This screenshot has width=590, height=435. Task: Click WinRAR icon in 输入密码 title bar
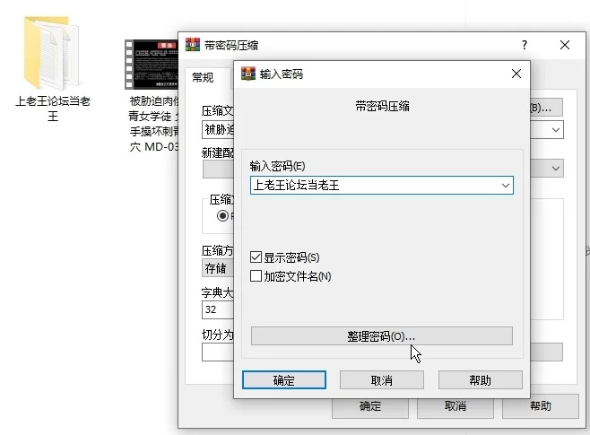pos(248,74)
